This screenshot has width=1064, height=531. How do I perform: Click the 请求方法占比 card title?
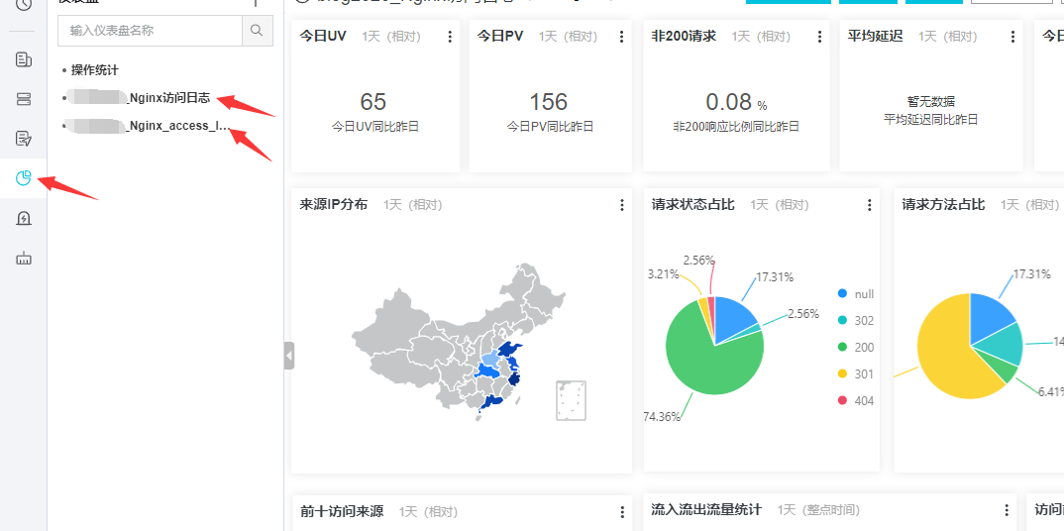pos(943,204)
